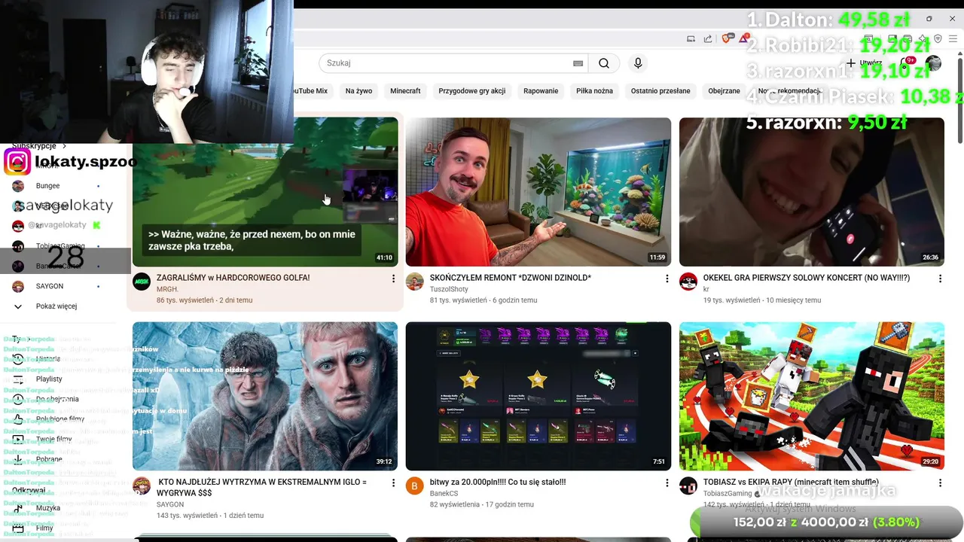
Task: Select the Nowe rekomendacje filter chip
Action: (789, 91)
